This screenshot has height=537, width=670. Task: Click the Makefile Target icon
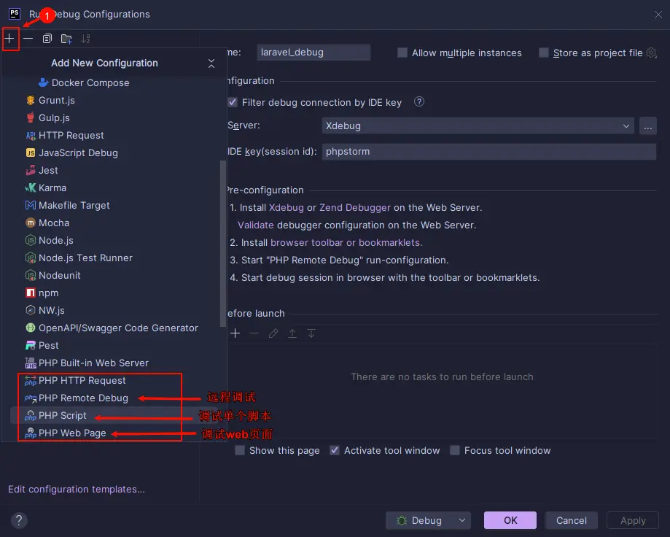click(x=31, y=205)
